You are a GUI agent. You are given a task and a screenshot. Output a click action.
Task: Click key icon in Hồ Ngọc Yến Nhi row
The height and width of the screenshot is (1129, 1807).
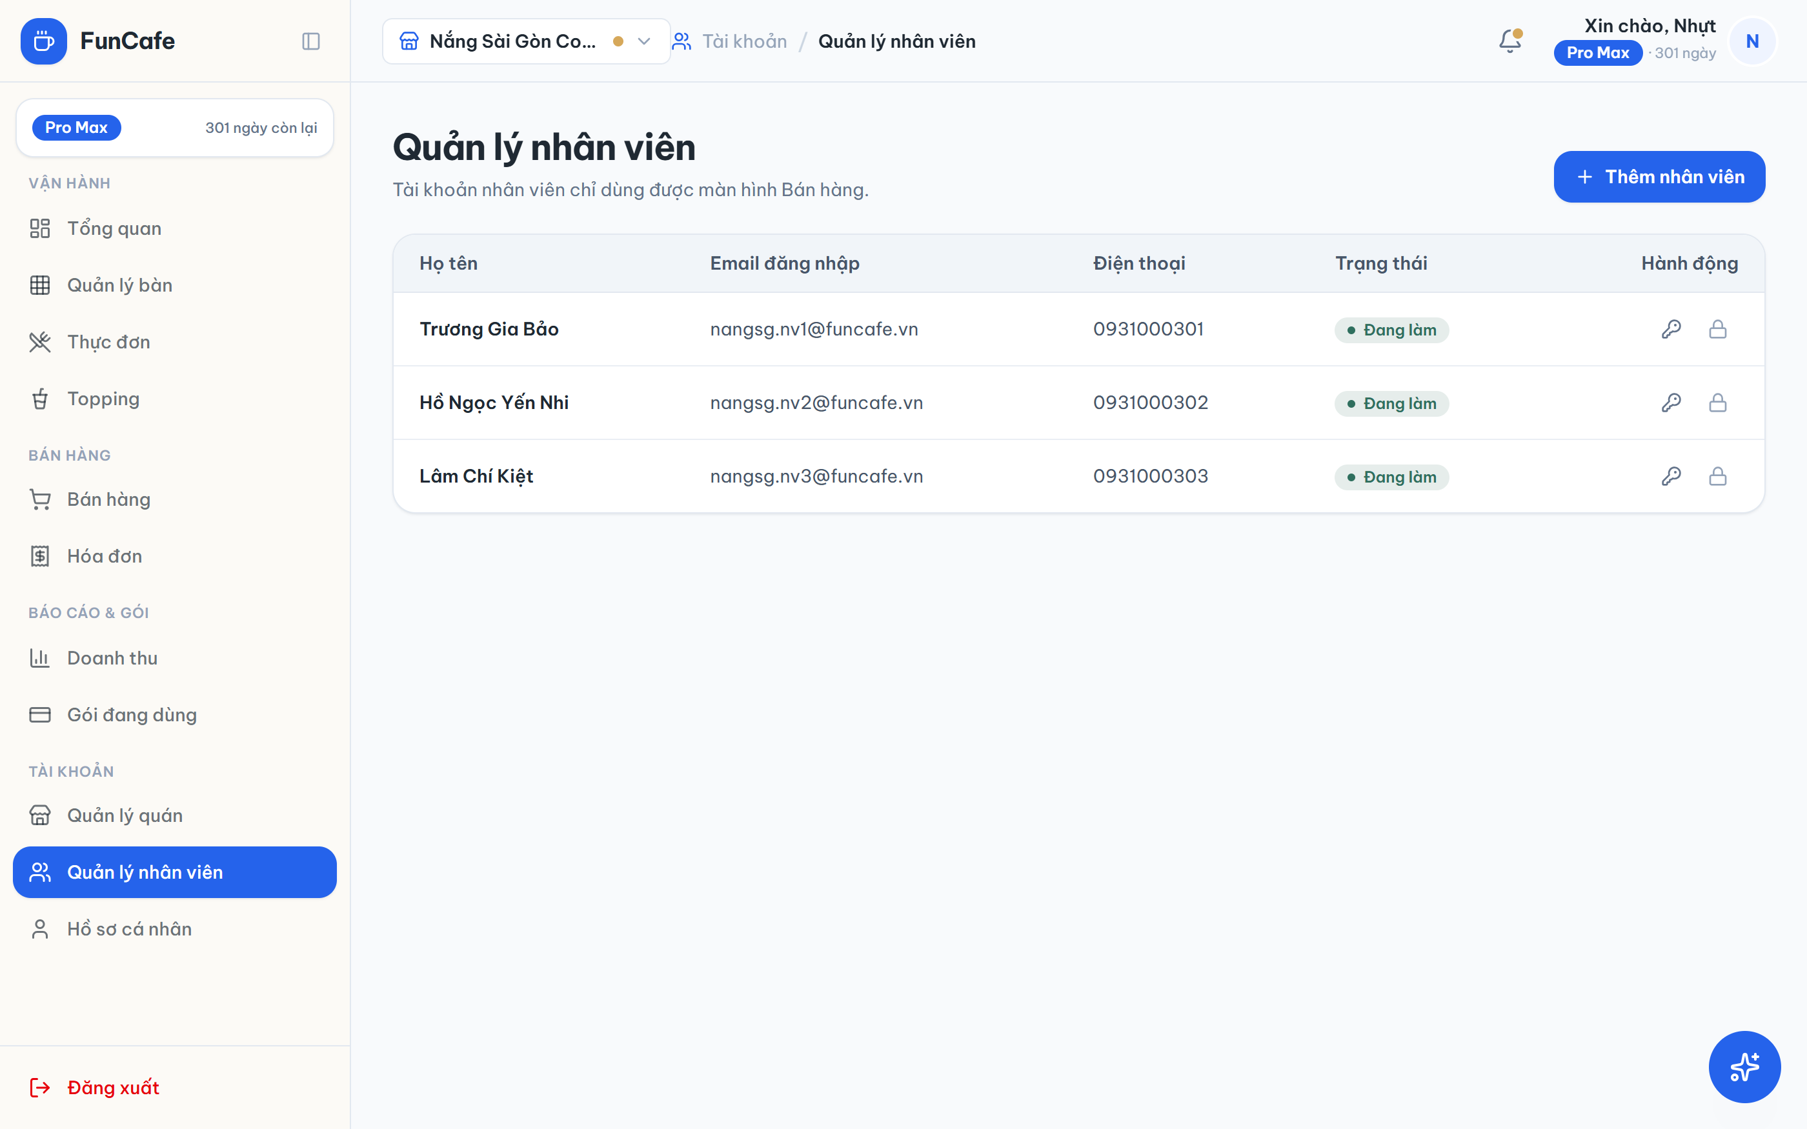[x=1671, y=403]
